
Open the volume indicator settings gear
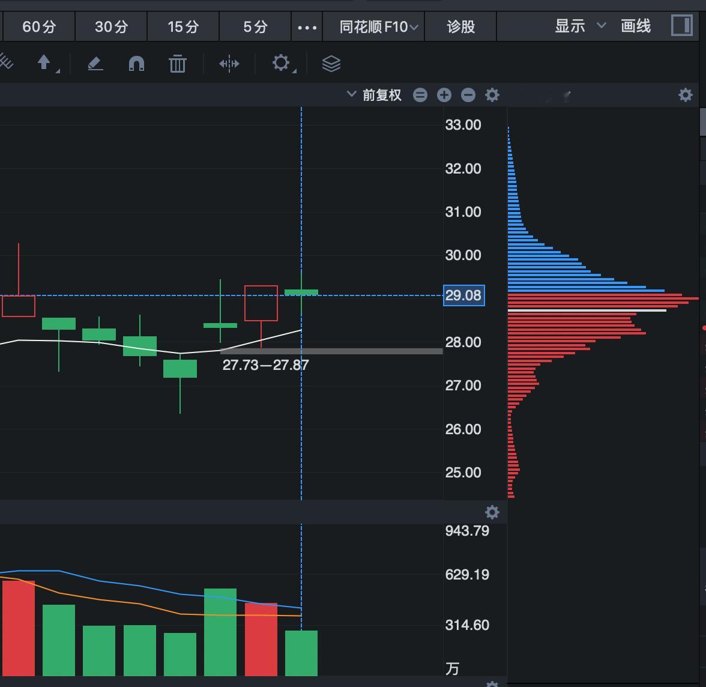point(492,512)
